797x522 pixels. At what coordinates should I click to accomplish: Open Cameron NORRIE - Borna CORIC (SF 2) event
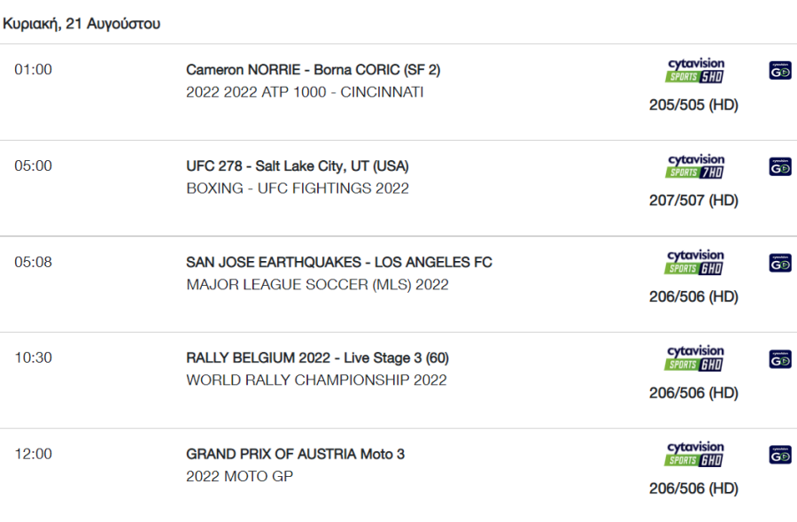click(313, 70)
